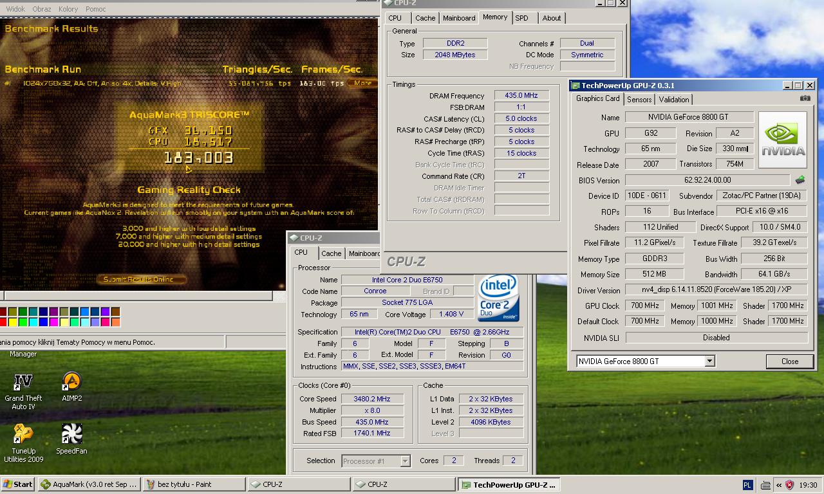Click the PL language indicator
The height and width of the screenshot is (494, 824).
tap(747, 485)
